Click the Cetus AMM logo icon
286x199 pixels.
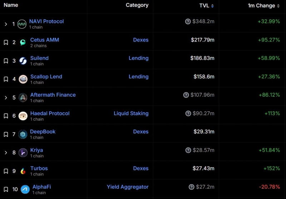(x=23, y=42)
